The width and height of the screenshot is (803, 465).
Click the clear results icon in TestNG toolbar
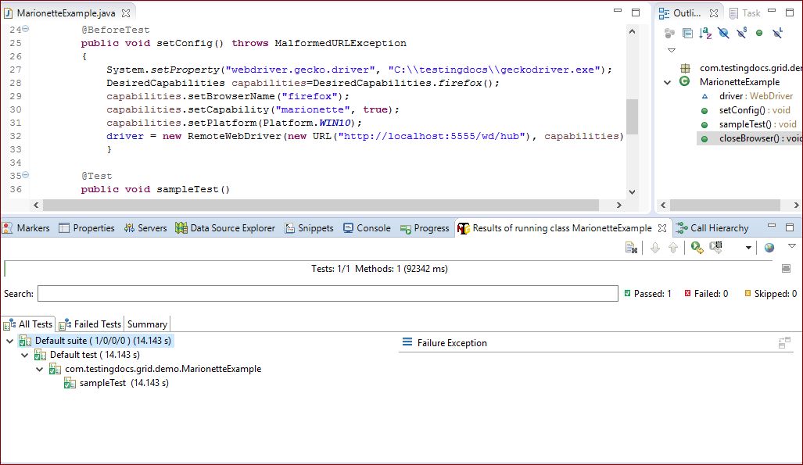point(632,248)
